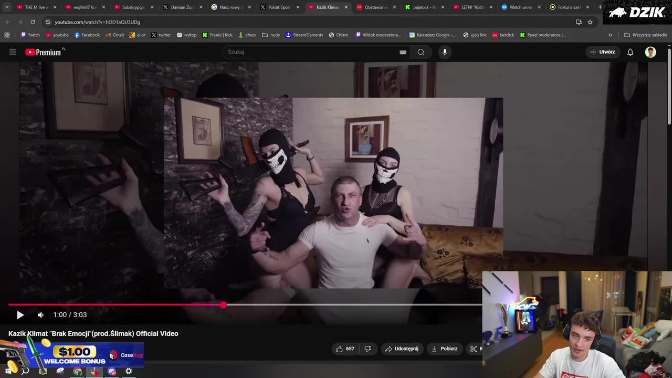Dislike the video
Screen dimensions: 672x378
368,349
